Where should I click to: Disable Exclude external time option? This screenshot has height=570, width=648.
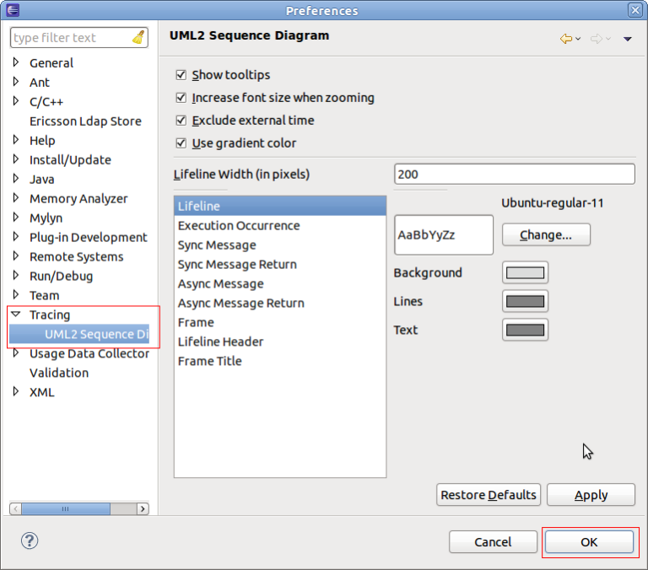181,121
